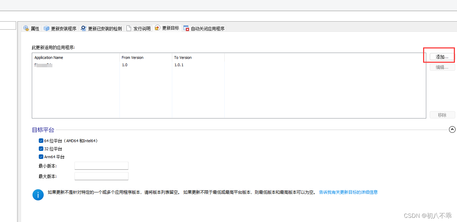This screenshot has height=222, width=457.
Task: Uncheck 64 位平台 checkbox
Action: pos(41,141)
